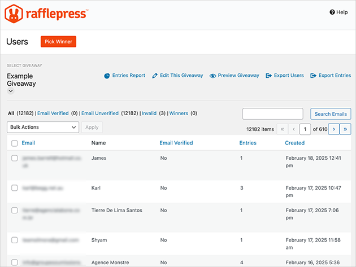Click the blurred email in James row
Viewport: 356px width, 267px height.
click(x=51, y=162)
